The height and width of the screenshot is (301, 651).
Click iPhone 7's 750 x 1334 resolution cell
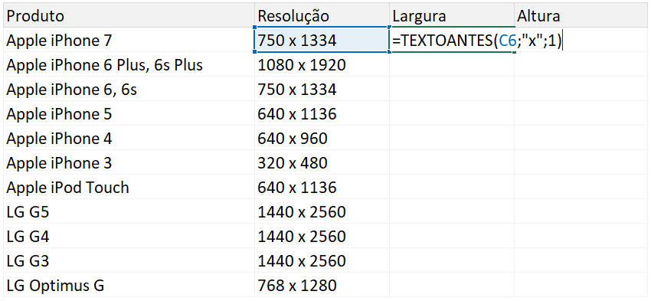pyautogui.click(x=322, y=41)
